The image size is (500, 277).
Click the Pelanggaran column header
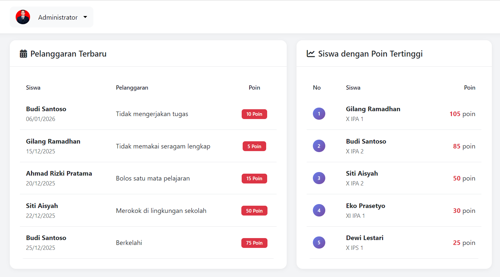pos(132,88)
